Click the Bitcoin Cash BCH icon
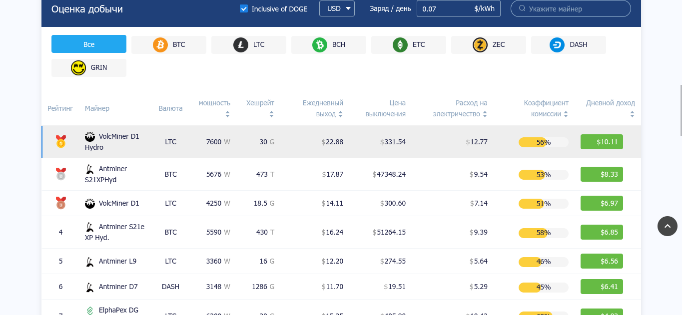 [320, 45]
